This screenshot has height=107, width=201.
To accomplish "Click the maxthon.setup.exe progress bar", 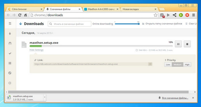I will [x=101, y=46].
